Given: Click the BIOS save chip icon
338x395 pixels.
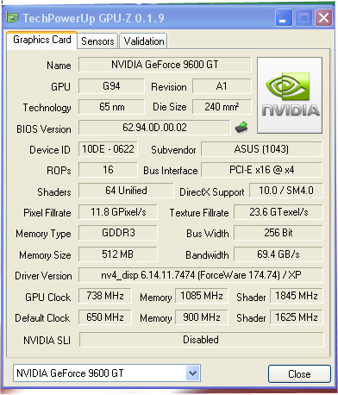Looking at the screenshot, I should (241, 128).
